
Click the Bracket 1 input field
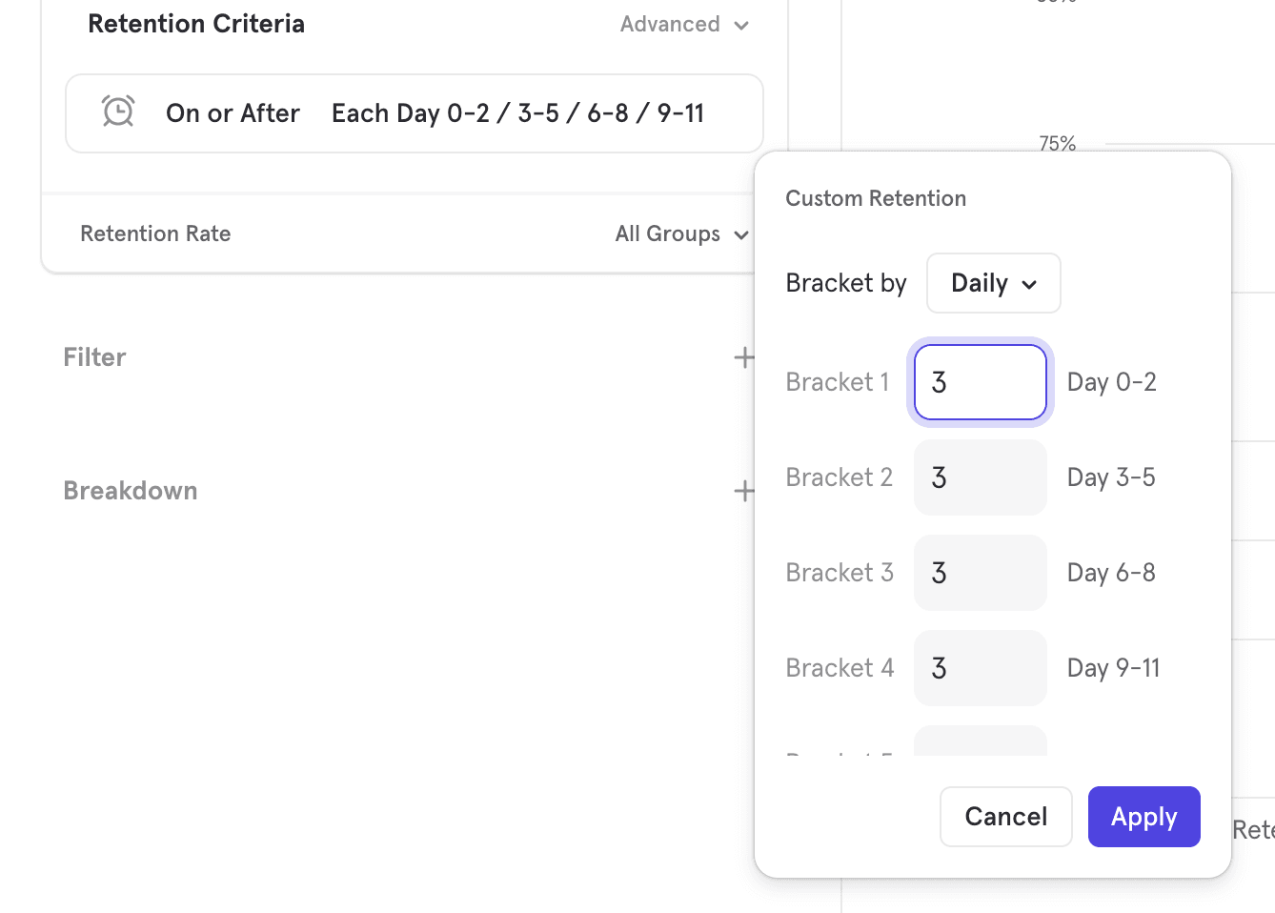point(980,382)
